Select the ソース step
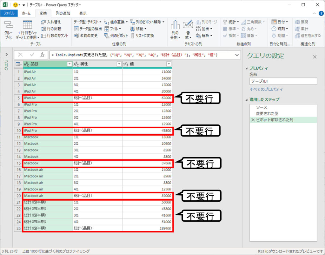 [262, 107]
